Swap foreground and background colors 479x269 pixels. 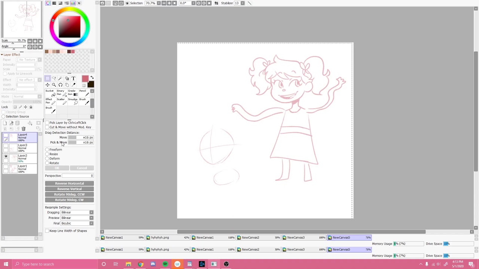[x=92, y=78]
